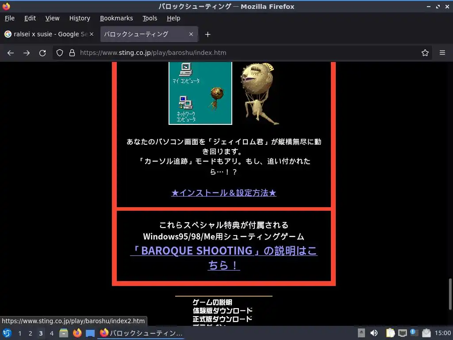Launch Firefox from the taskbar launcher
Image resolution: width=453 pixels, height=340 pixels.
click(77, 333)
